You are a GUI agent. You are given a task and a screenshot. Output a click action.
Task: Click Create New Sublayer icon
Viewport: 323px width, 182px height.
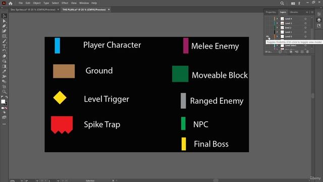pyautogui.click(x=297, y=52)
